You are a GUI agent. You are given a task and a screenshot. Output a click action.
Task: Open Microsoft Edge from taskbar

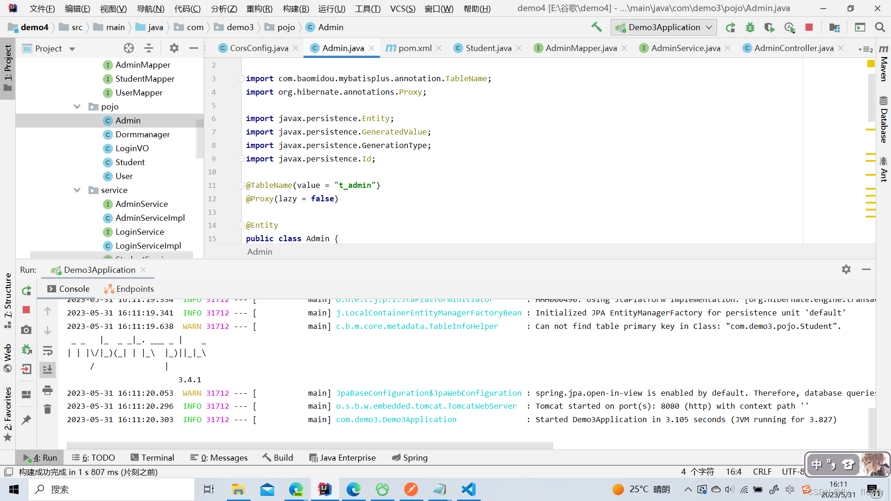coord(354,489)
